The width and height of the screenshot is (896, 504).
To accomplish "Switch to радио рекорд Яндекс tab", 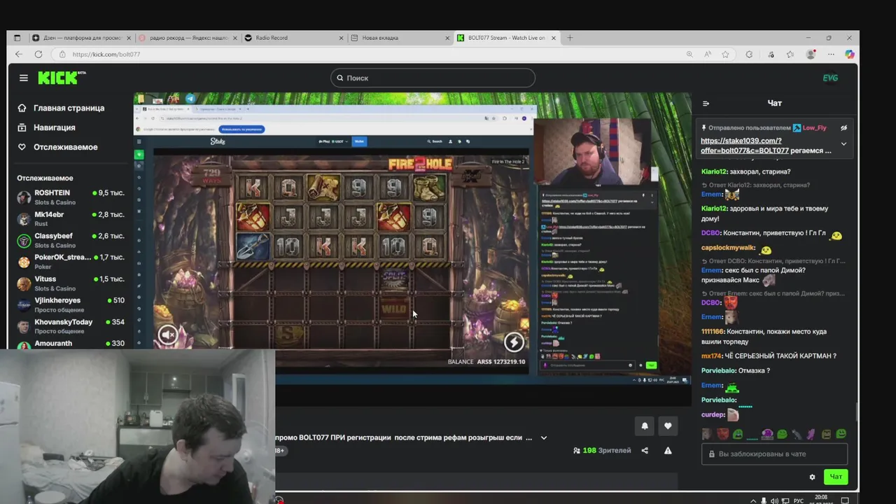I will tap(189, 38).
